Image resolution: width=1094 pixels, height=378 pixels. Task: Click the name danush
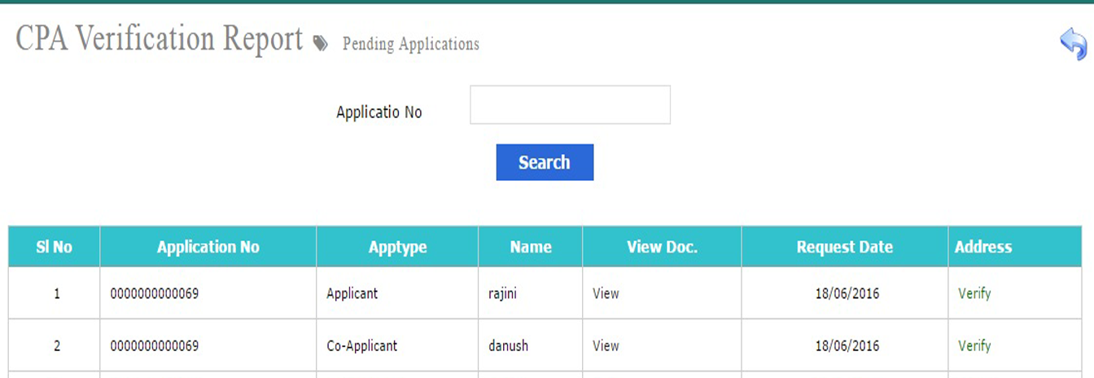click(x=508, y=345)
